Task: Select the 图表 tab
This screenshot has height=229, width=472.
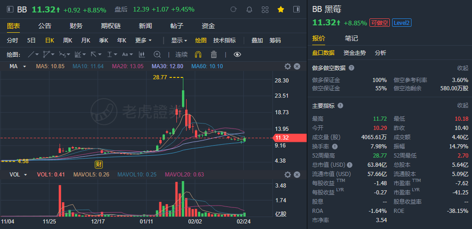Action: pos(13,26)
